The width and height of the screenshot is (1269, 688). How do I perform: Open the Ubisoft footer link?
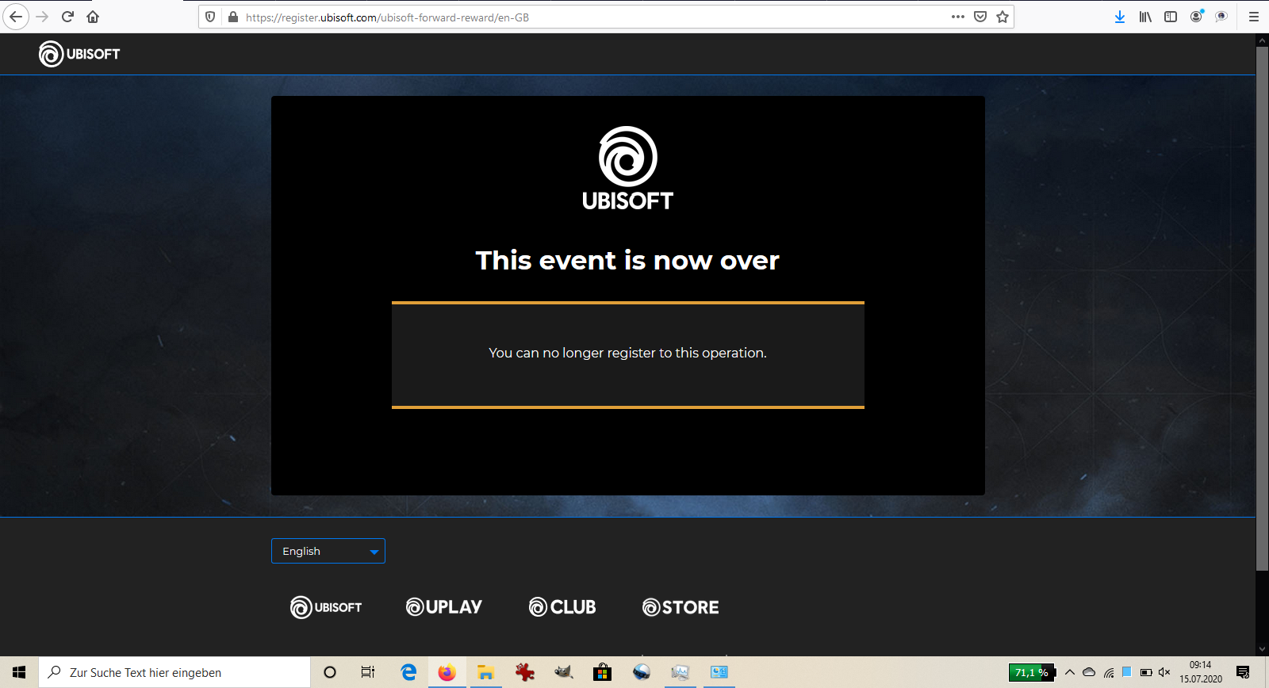326,607
